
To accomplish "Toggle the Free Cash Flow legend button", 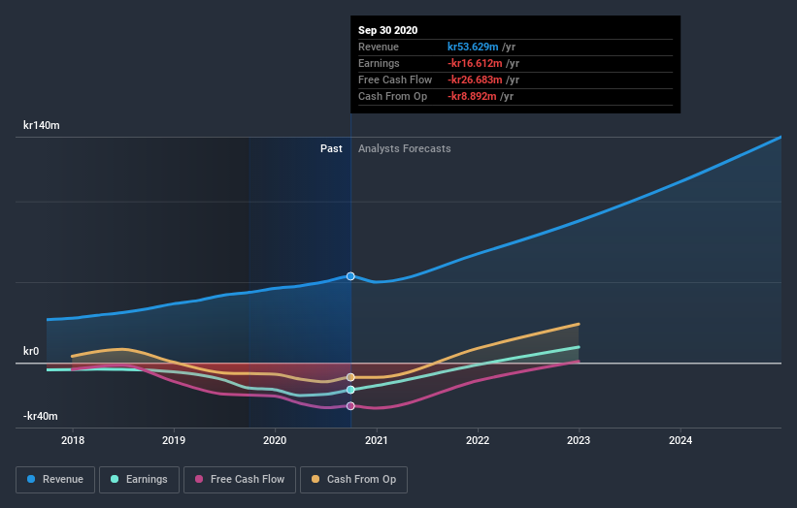I will tap(240, 480).
